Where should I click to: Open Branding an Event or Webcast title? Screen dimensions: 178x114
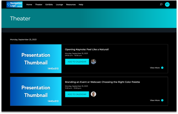click(x=102, y=82)
